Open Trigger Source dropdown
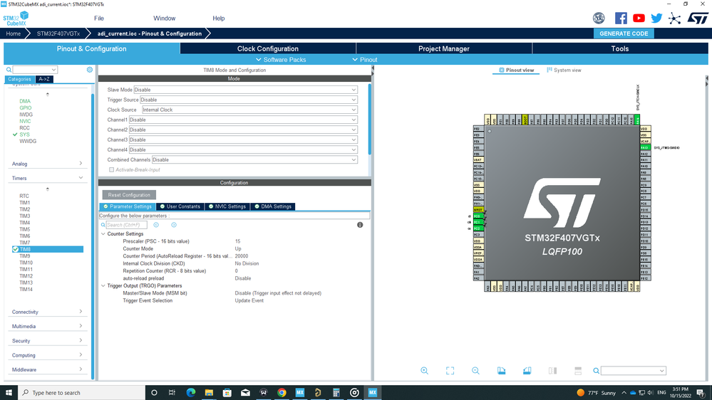The height and width of the screenshot is (400, 712). pos(249,100)
